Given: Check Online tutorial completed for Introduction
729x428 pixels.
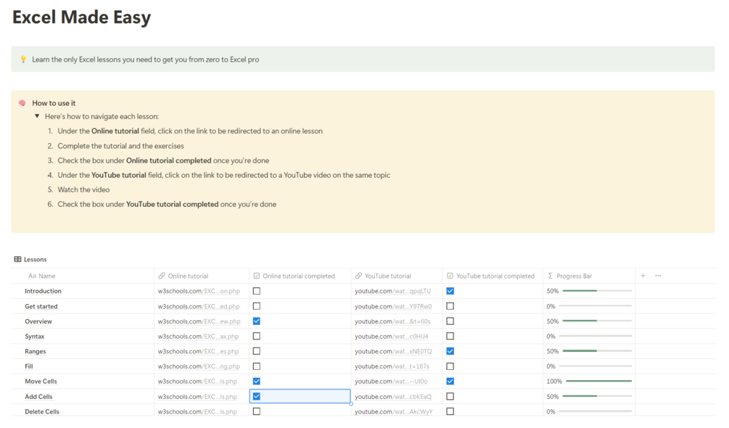Looking at the screenshot, I should tap(257, 291).
